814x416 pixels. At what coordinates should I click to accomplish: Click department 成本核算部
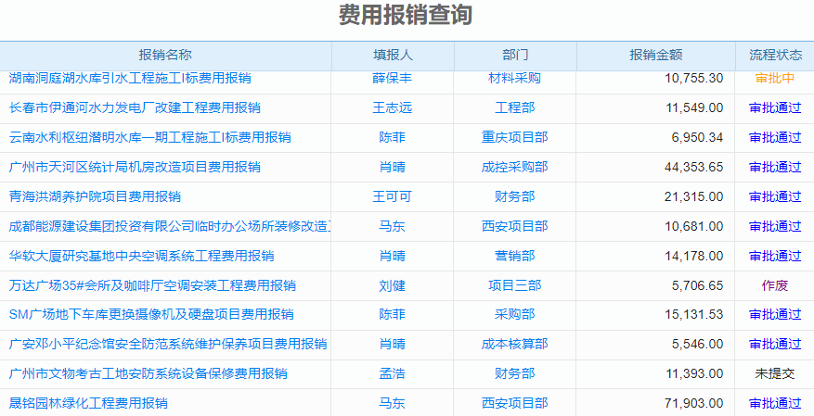click(514, 345)
